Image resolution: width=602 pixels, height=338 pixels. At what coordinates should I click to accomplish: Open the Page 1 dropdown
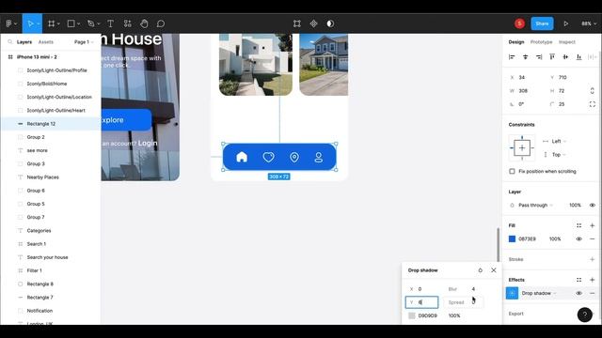click(84, 42)
